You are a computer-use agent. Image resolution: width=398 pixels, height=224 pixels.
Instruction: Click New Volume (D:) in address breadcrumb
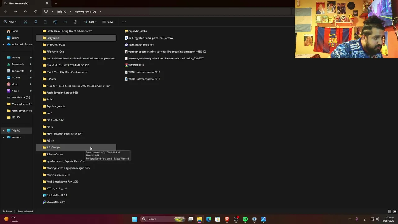click(x=85, y=12)
